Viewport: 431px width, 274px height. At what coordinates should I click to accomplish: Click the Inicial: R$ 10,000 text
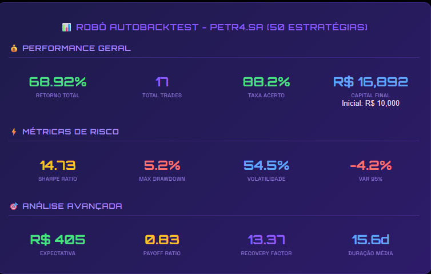coord(370,104)
